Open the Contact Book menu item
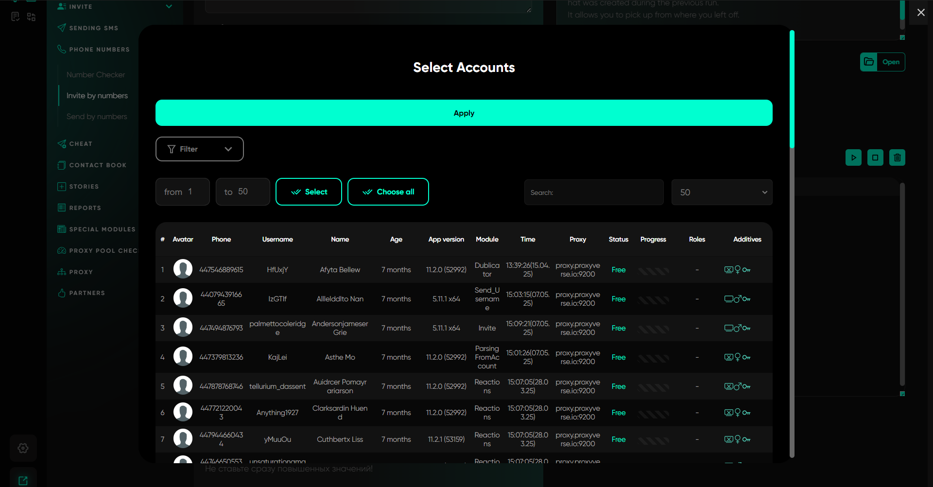This screenshot has height=487, width=933. pyautogui.click(x=98, y=165)
